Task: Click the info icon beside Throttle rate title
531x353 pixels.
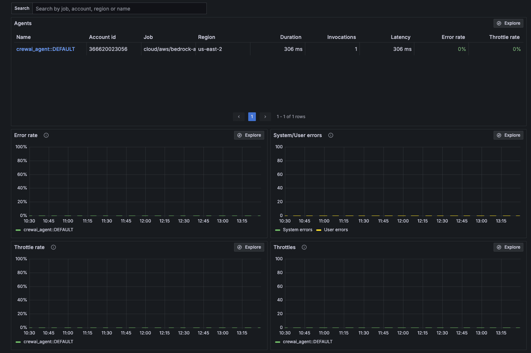Action: tap(53, 247)
